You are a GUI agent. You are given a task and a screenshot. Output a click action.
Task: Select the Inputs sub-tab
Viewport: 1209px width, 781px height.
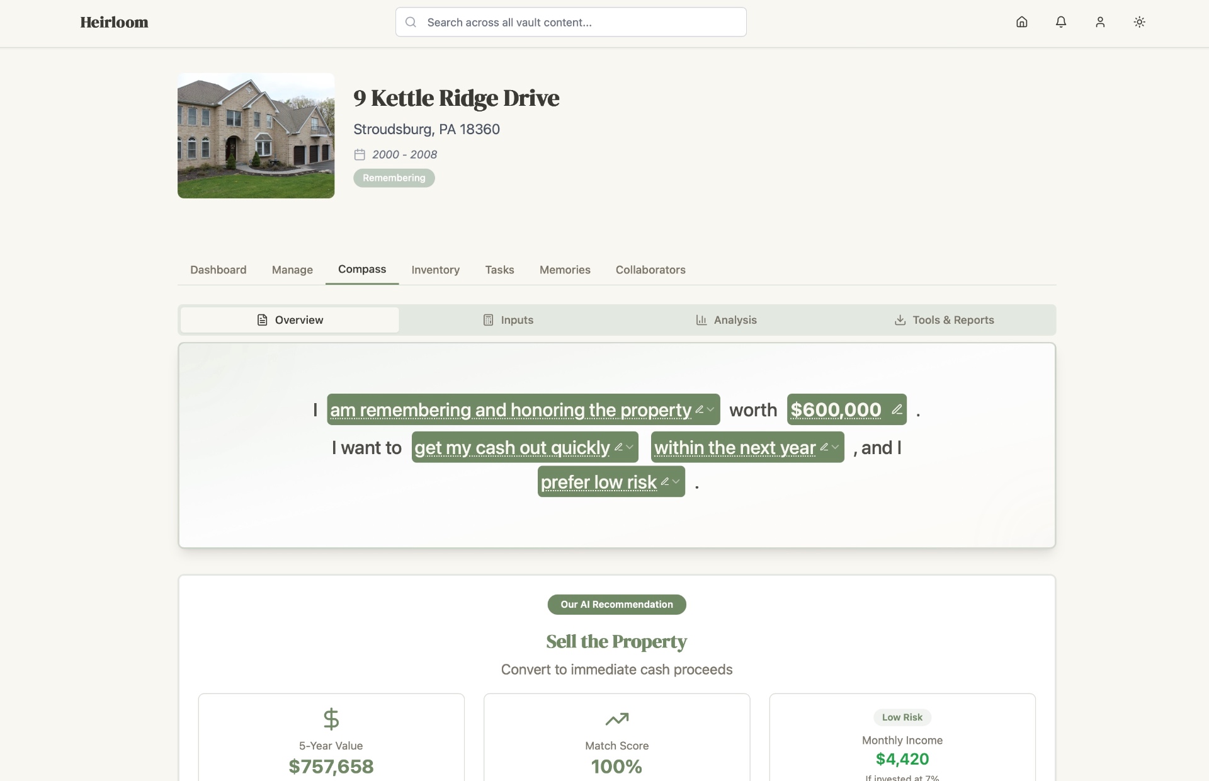click(508, 320)
